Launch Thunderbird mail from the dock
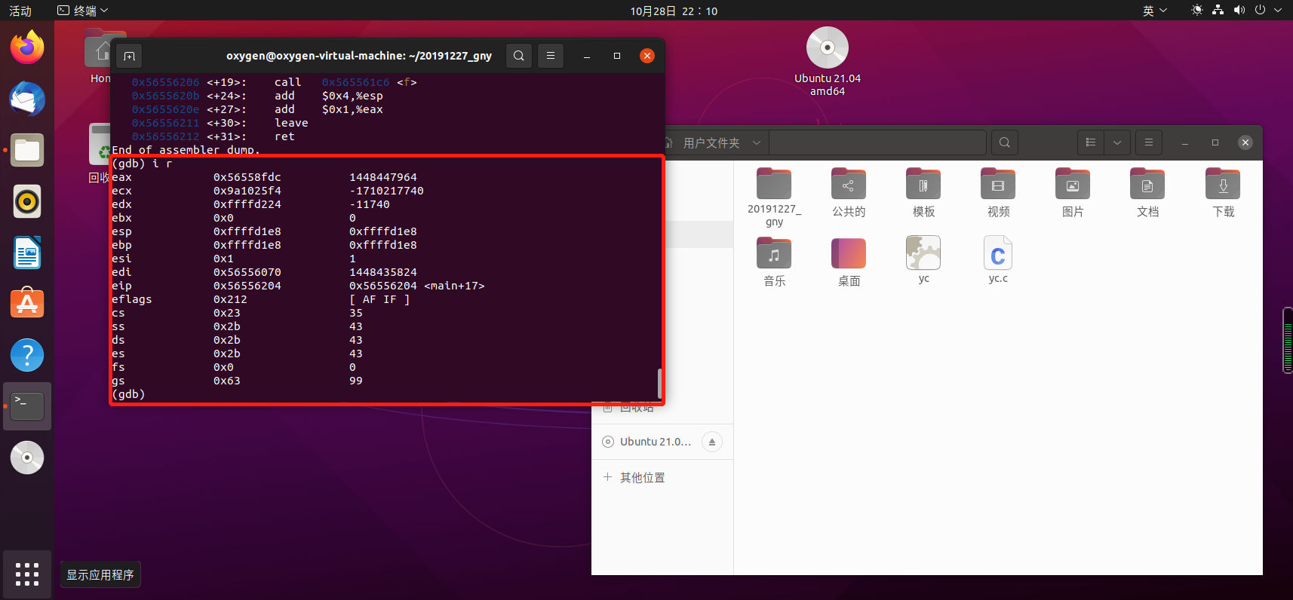1293x600 pixels. coord(27,99)
